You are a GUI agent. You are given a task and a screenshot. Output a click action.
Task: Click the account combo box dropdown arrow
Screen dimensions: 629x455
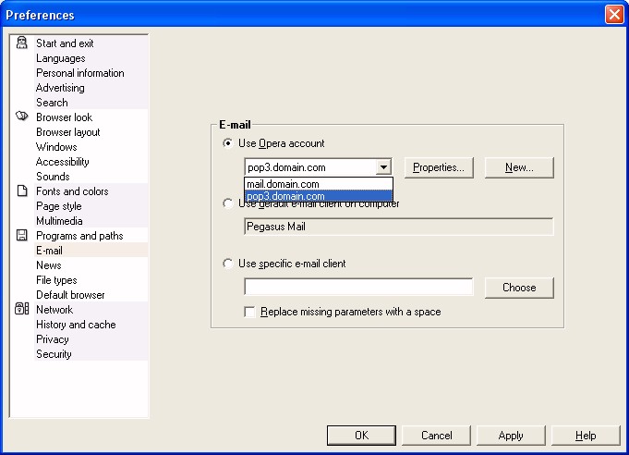pos(383,167)
